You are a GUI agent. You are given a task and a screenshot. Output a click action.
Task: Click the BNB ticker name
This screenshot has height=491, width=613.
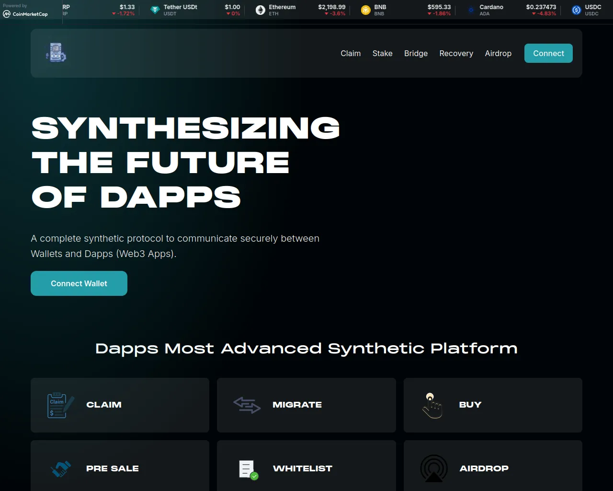point(380,7)
